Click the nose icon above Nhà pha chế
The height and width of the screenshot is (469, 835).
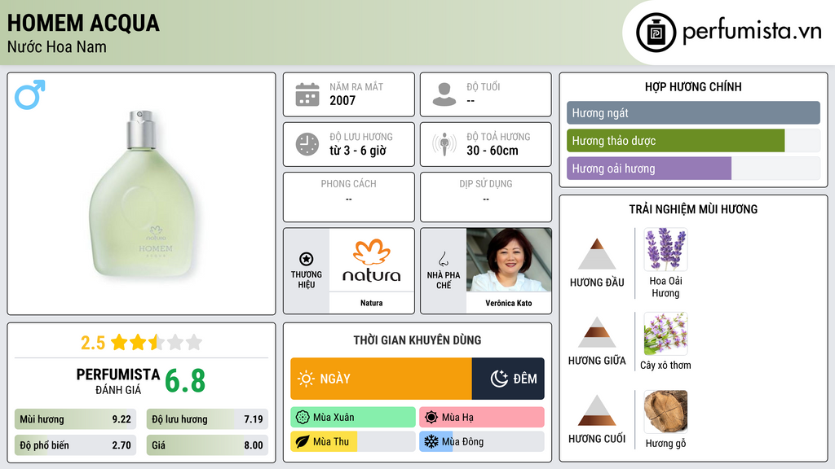point(443,259)
